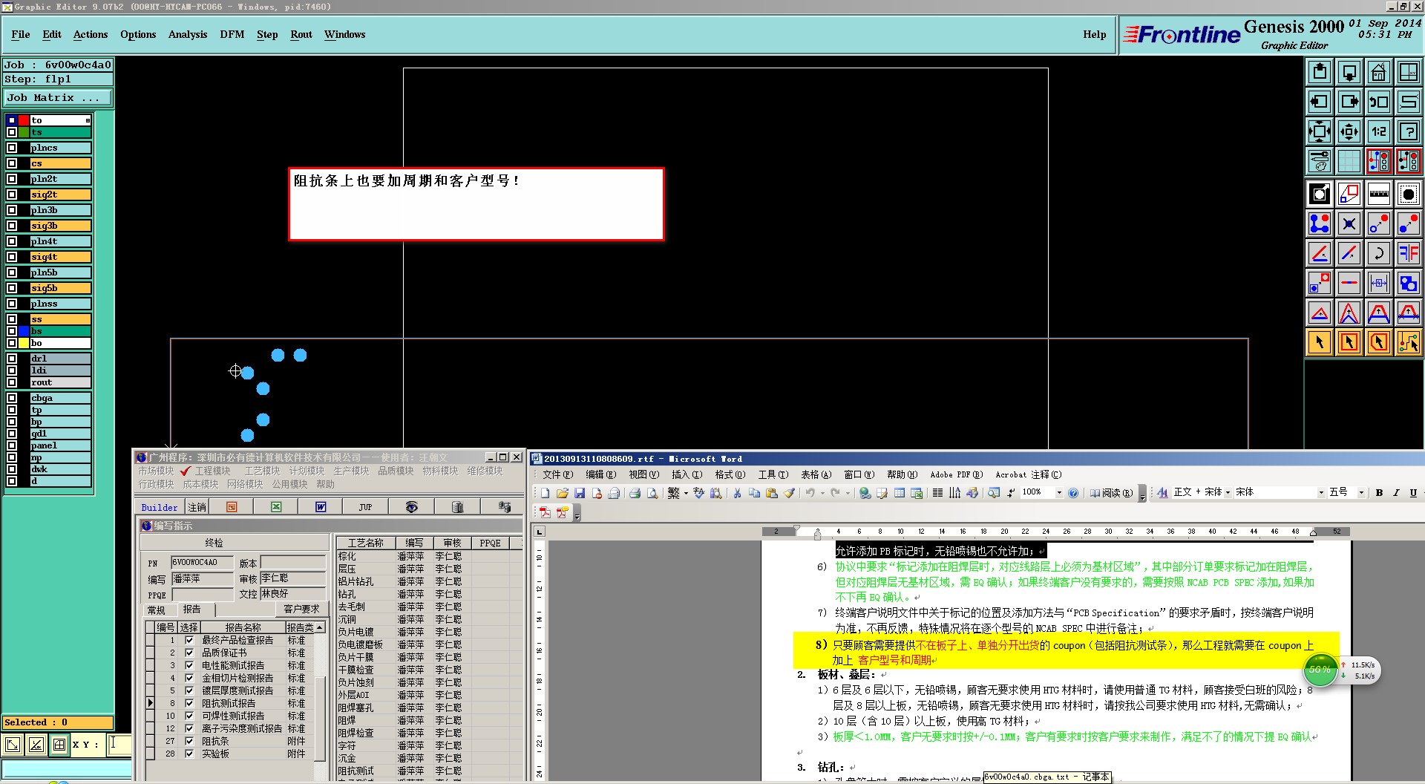
Task: Toggle visibility box of layer sig2t
Action: (x=12, y=195)
